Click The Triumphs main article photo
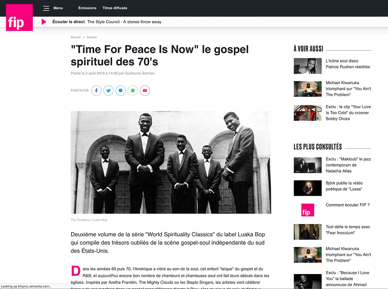The width and height of the screenshot is (388, 289). [171, 162]
